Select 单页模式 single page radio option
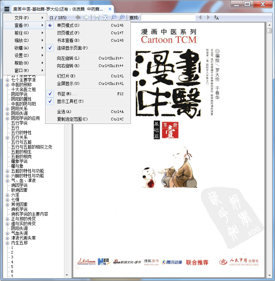The image size is (275, 281). point(68,25)
